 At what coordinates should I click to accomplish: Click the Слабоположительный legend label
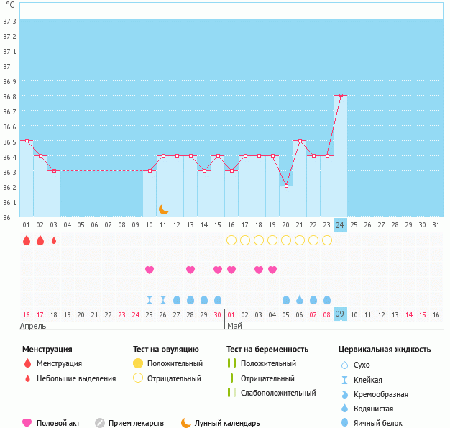(x=278, y=393)
